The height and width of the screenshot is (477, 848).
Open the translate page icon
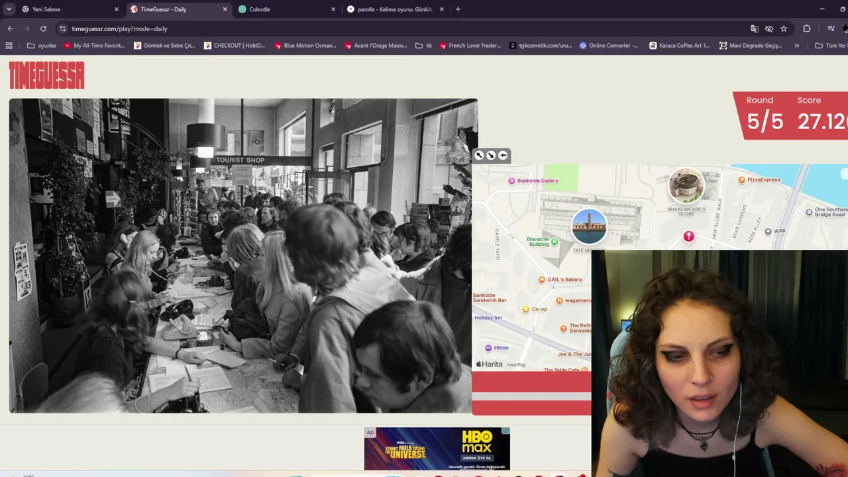point(755,28)
